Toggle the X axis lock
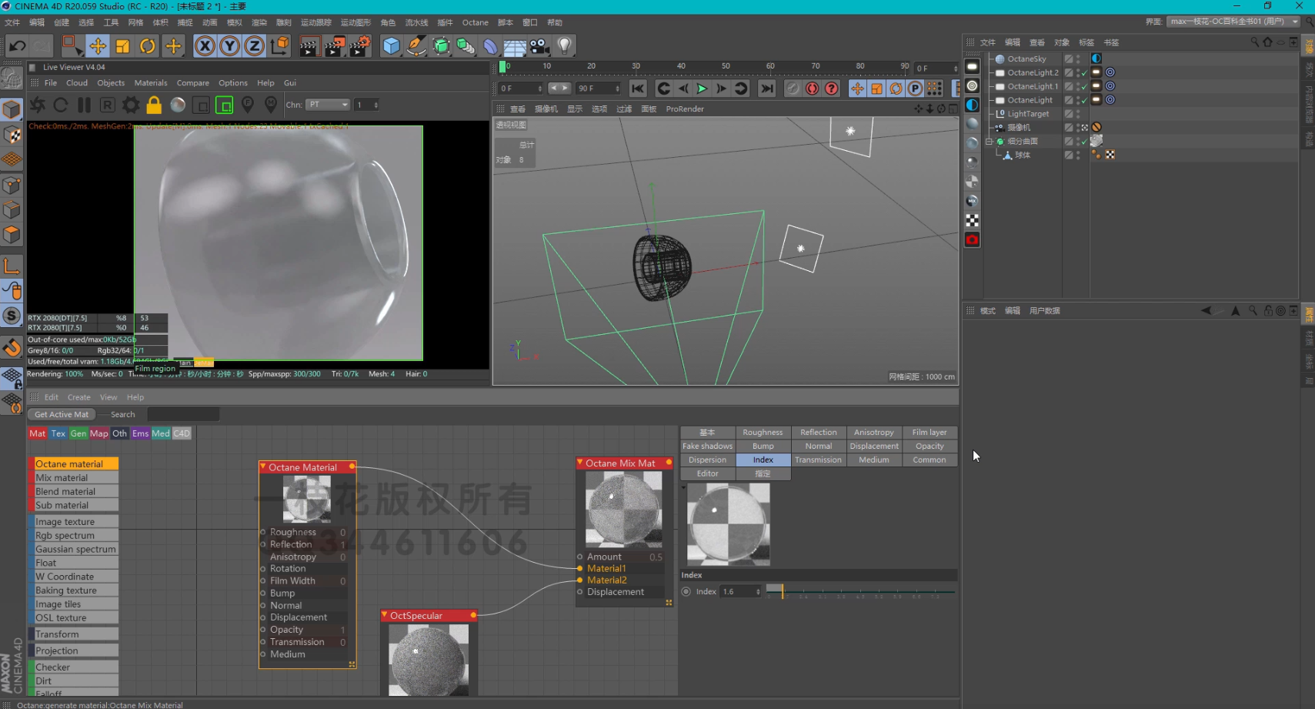This screenshot has width=1315, height=709. 205,46
